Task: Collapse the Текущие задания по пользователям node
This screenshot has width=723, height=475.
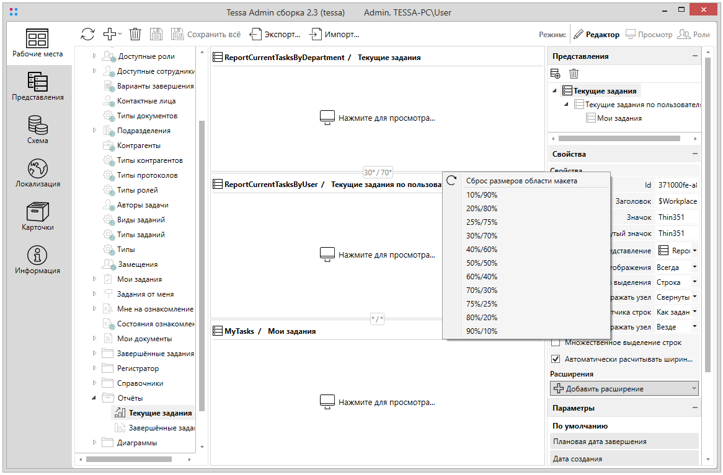Action: pyautogui.click(x=566, y=105)
